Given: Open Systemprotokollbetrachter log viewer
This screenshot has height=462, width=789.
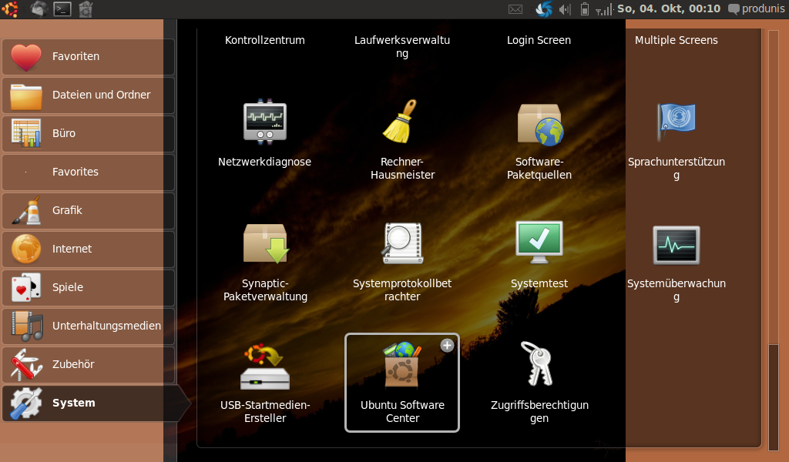Looking at the screenshot, I should pyautogui.click(x=402, y=245).
